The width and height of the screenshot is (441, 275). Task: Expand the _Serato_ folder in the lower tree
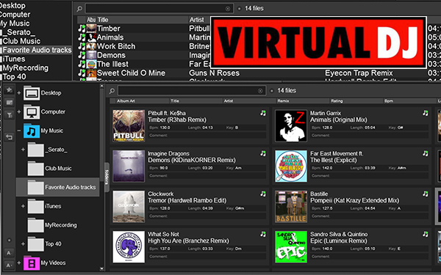point(23,150)
